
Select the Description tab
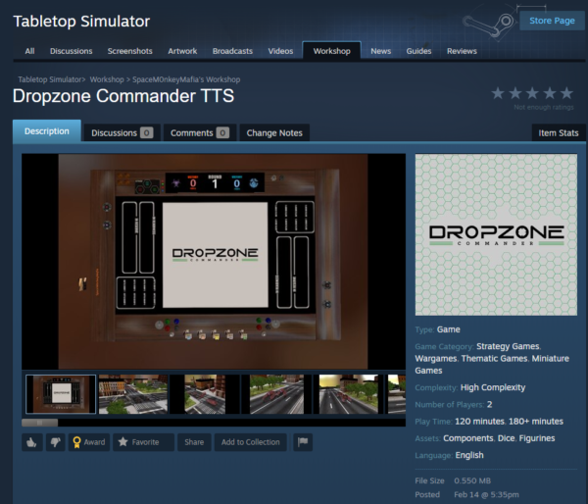(x=47, y=131)
